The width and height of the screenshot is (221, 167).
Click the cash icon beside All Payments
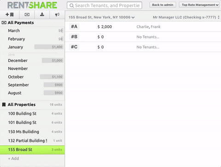[x=4, y=23]
